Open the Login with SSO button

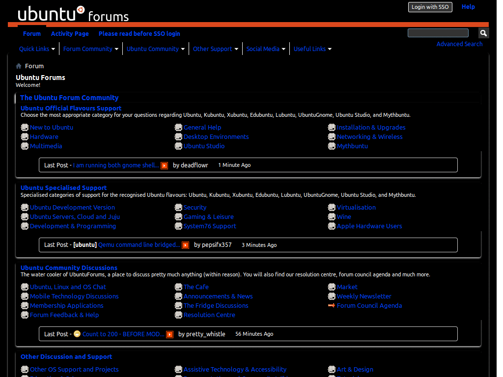430,7
